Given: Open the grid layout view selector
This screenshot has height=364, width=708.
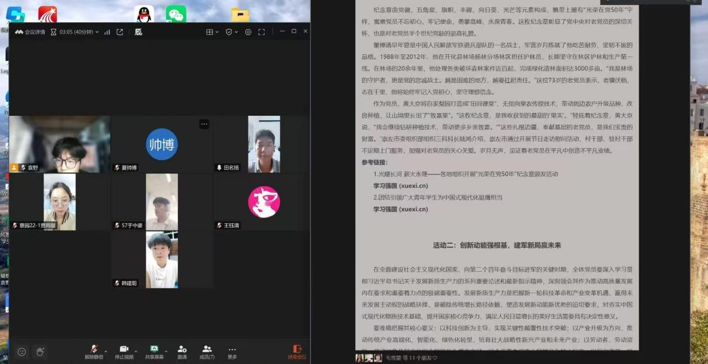Looking at the screenshot, I should tap(212, 32).
